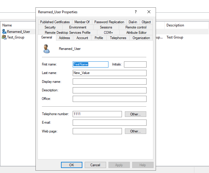Open the Account tab
The height and width of the screenshot is (173, 209).
(82, 38)
